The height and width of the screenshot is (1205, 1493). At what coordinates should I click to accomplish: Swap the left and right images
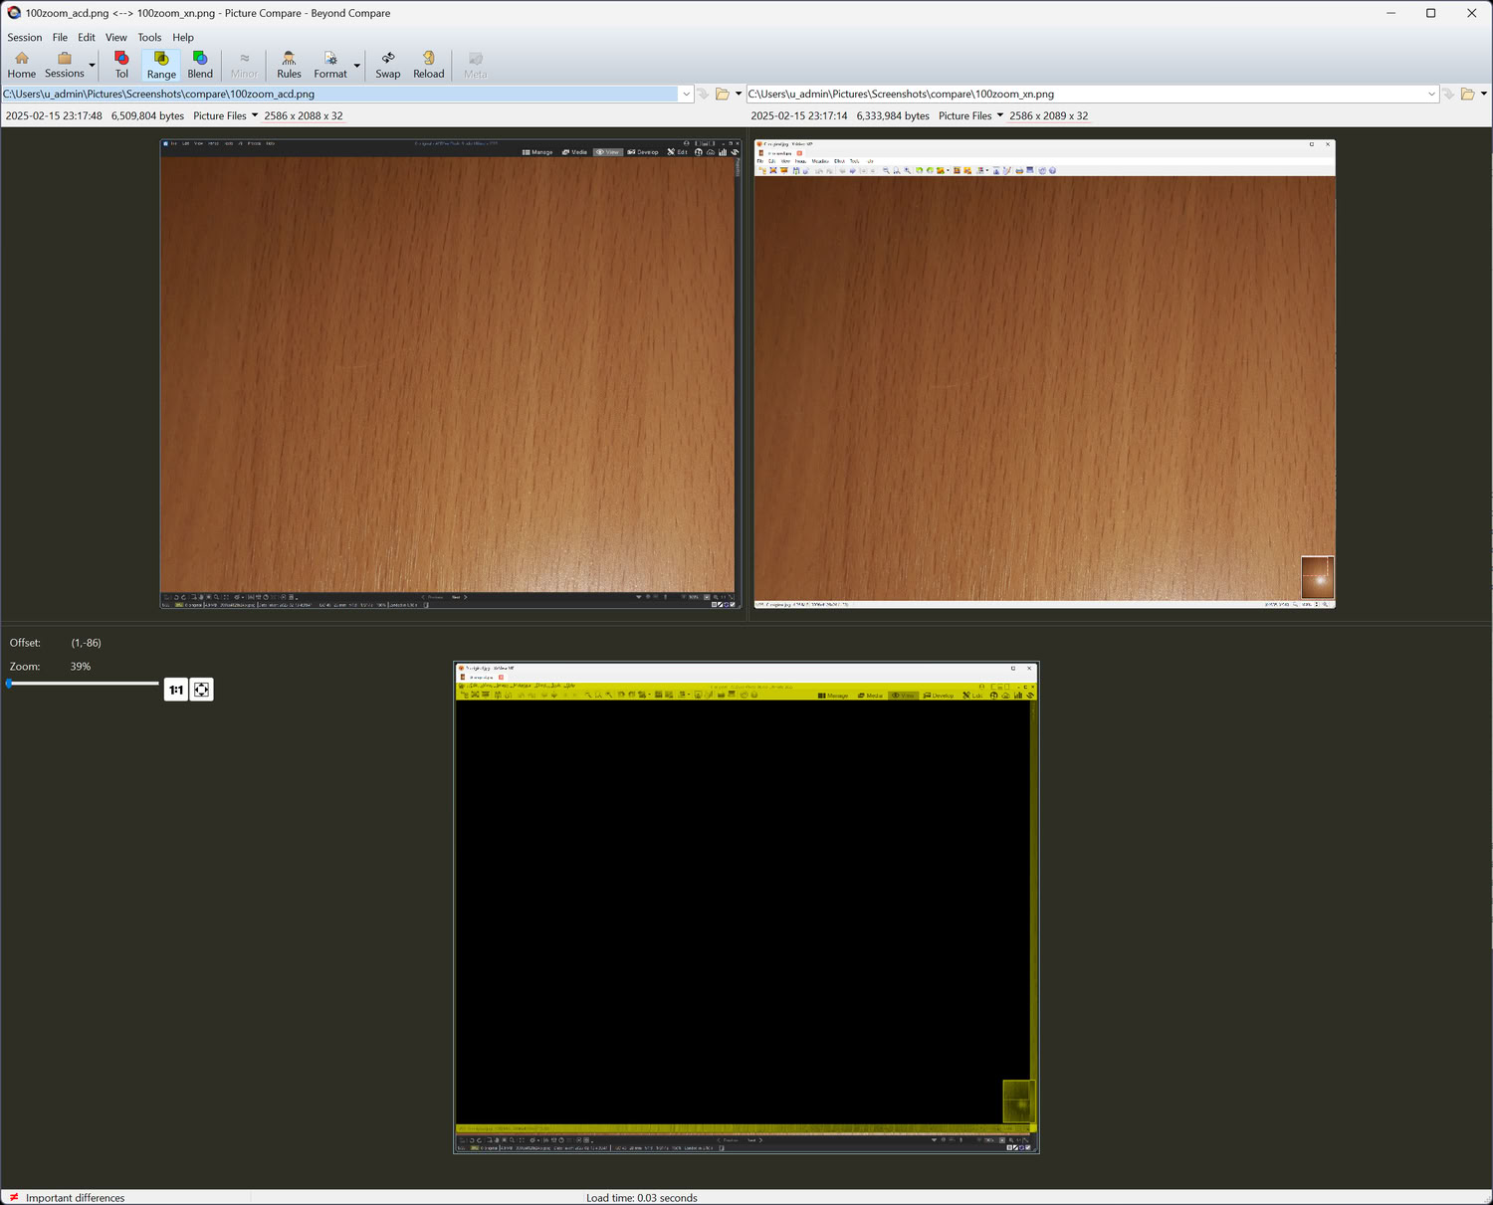(x=387, y=65)
